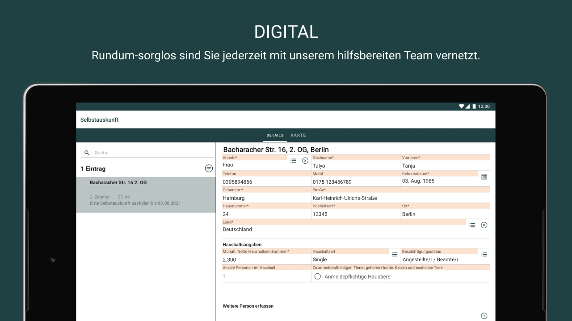The height and width of the screenshot is (321, 572).
Task: Edit the Nachname field containing Talyo
Action: pos(356,163)
